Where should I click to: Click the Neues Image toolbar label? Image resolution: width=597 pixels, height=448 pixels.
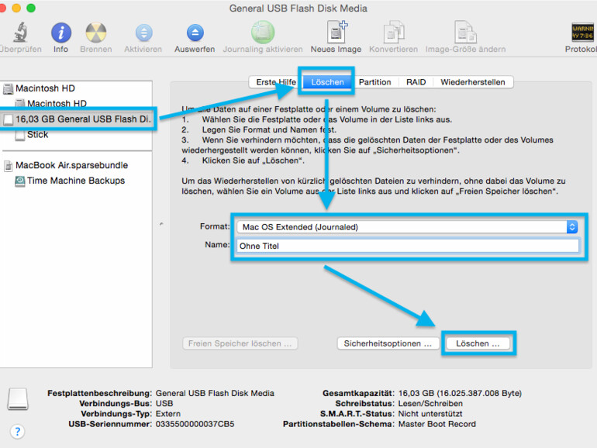click(x=336, y=49)
